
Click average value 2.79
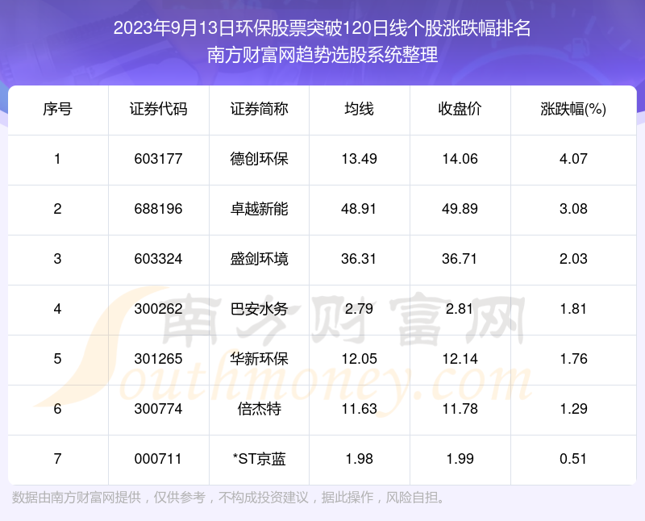[x=359, y=309]
